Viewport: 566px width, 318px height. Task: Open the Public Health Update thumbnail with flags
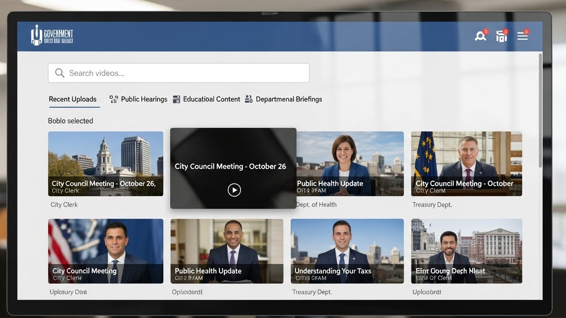pos(347,164)
